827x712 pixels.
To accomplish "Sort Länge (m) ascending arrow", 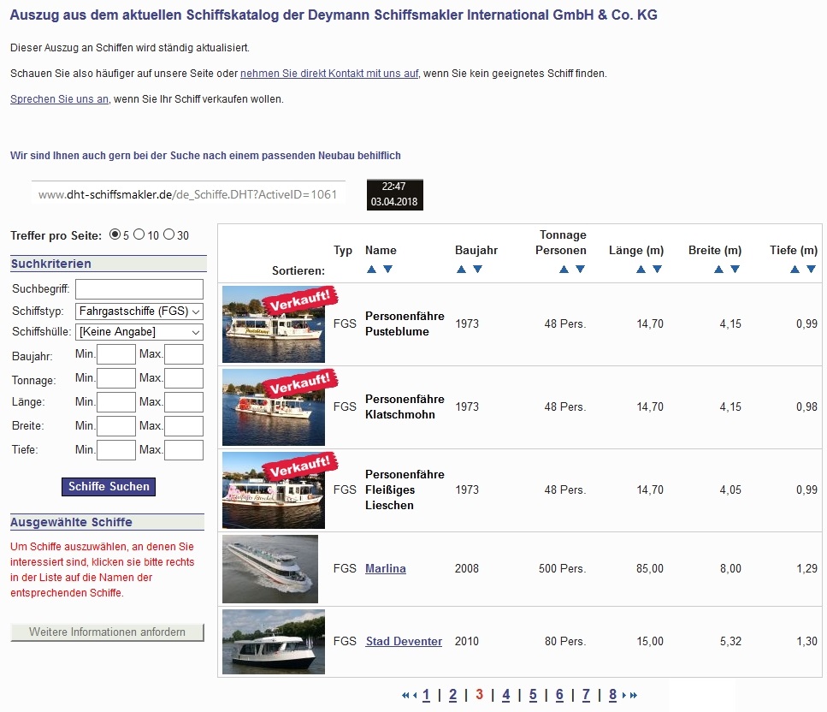I will coord(641,270).
